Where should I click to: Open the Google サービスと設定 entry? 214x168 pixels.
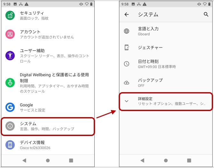pos(48,107)
